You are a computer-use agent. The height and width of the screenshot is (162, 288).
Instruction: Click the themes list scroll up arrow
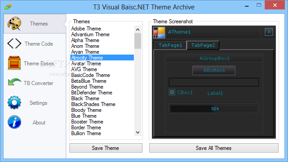tap(138, 30)
